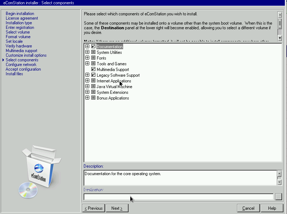287x214 pixels.
Task: Proceed with the Next button
Action: coord(117,208)
